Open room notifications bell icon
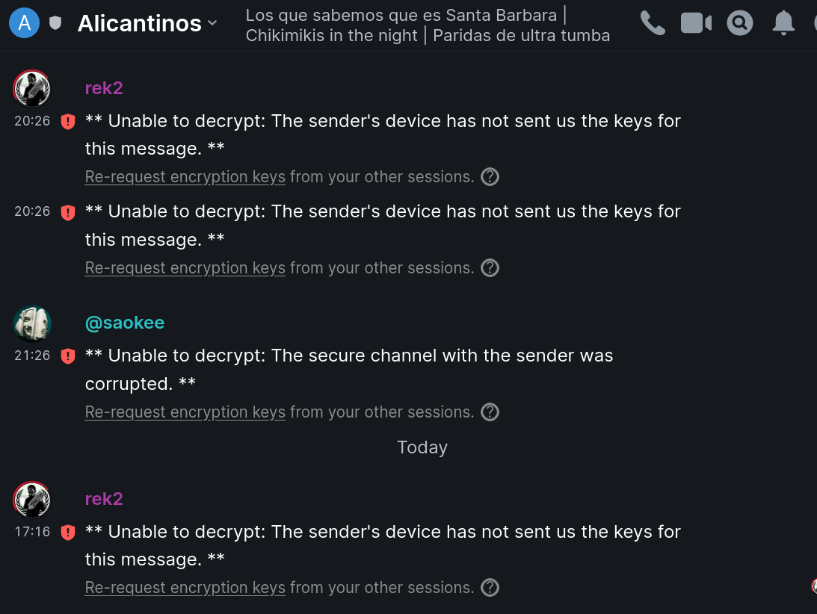 783,24
